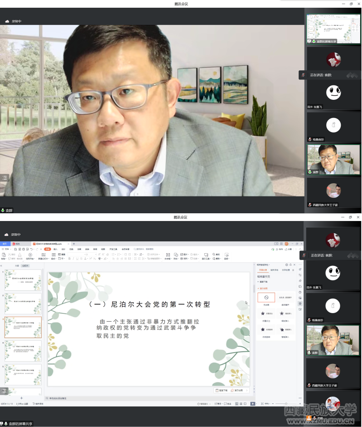This screenshot has width=362, height=427.
Task: Open select objects tool
Action: coord(226,256)
